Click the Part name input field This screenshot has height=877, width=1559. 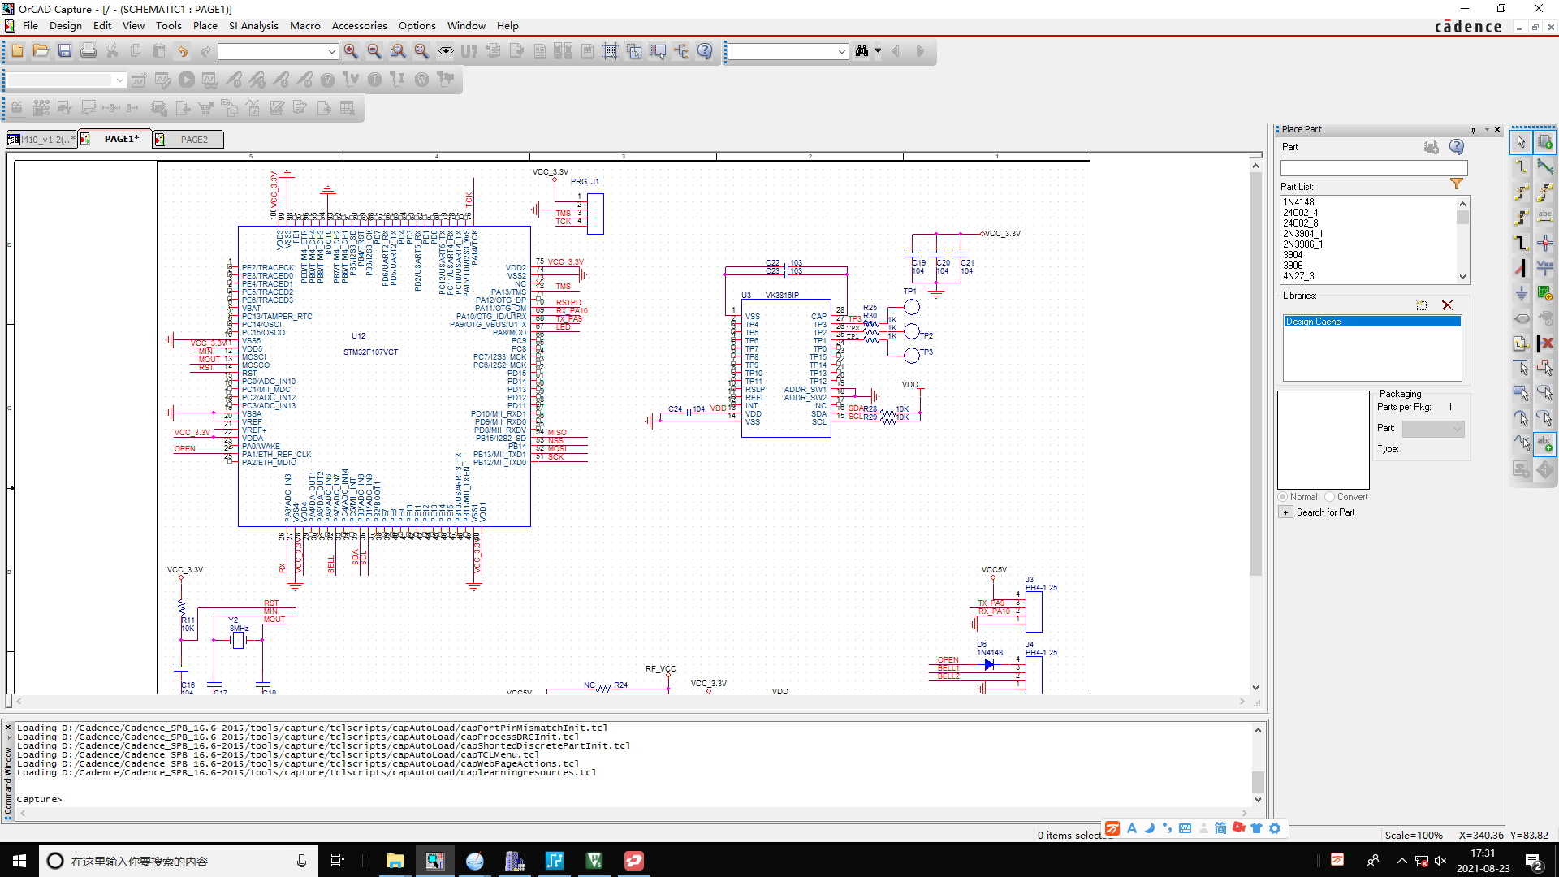1374,168
